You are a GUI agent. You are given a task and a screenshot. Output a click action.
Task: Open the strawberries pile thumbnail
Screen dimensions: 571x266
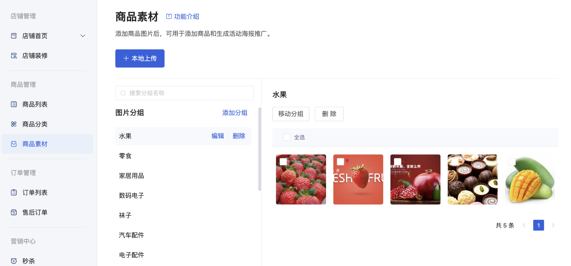(x=301, y=179)
